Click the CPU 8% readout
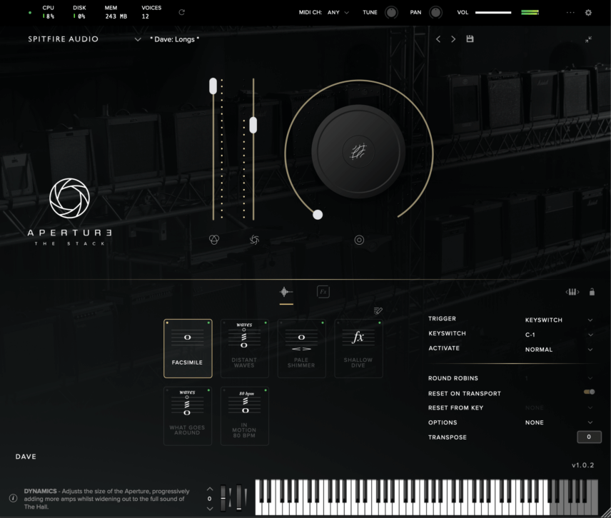 tap(49, 12)
